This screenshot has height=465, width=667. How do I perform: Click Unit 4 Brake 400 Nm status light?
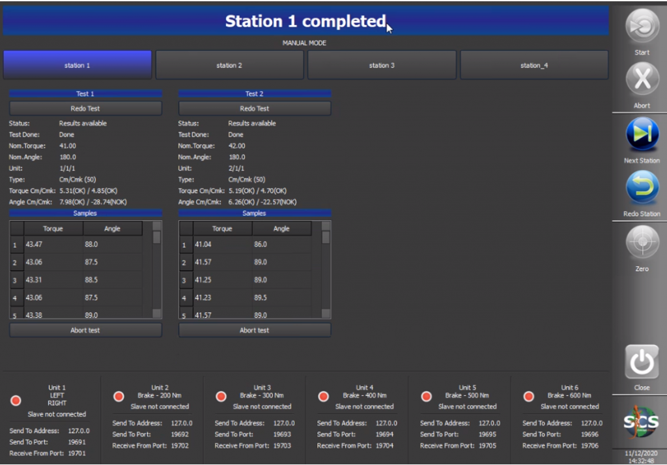324,396
